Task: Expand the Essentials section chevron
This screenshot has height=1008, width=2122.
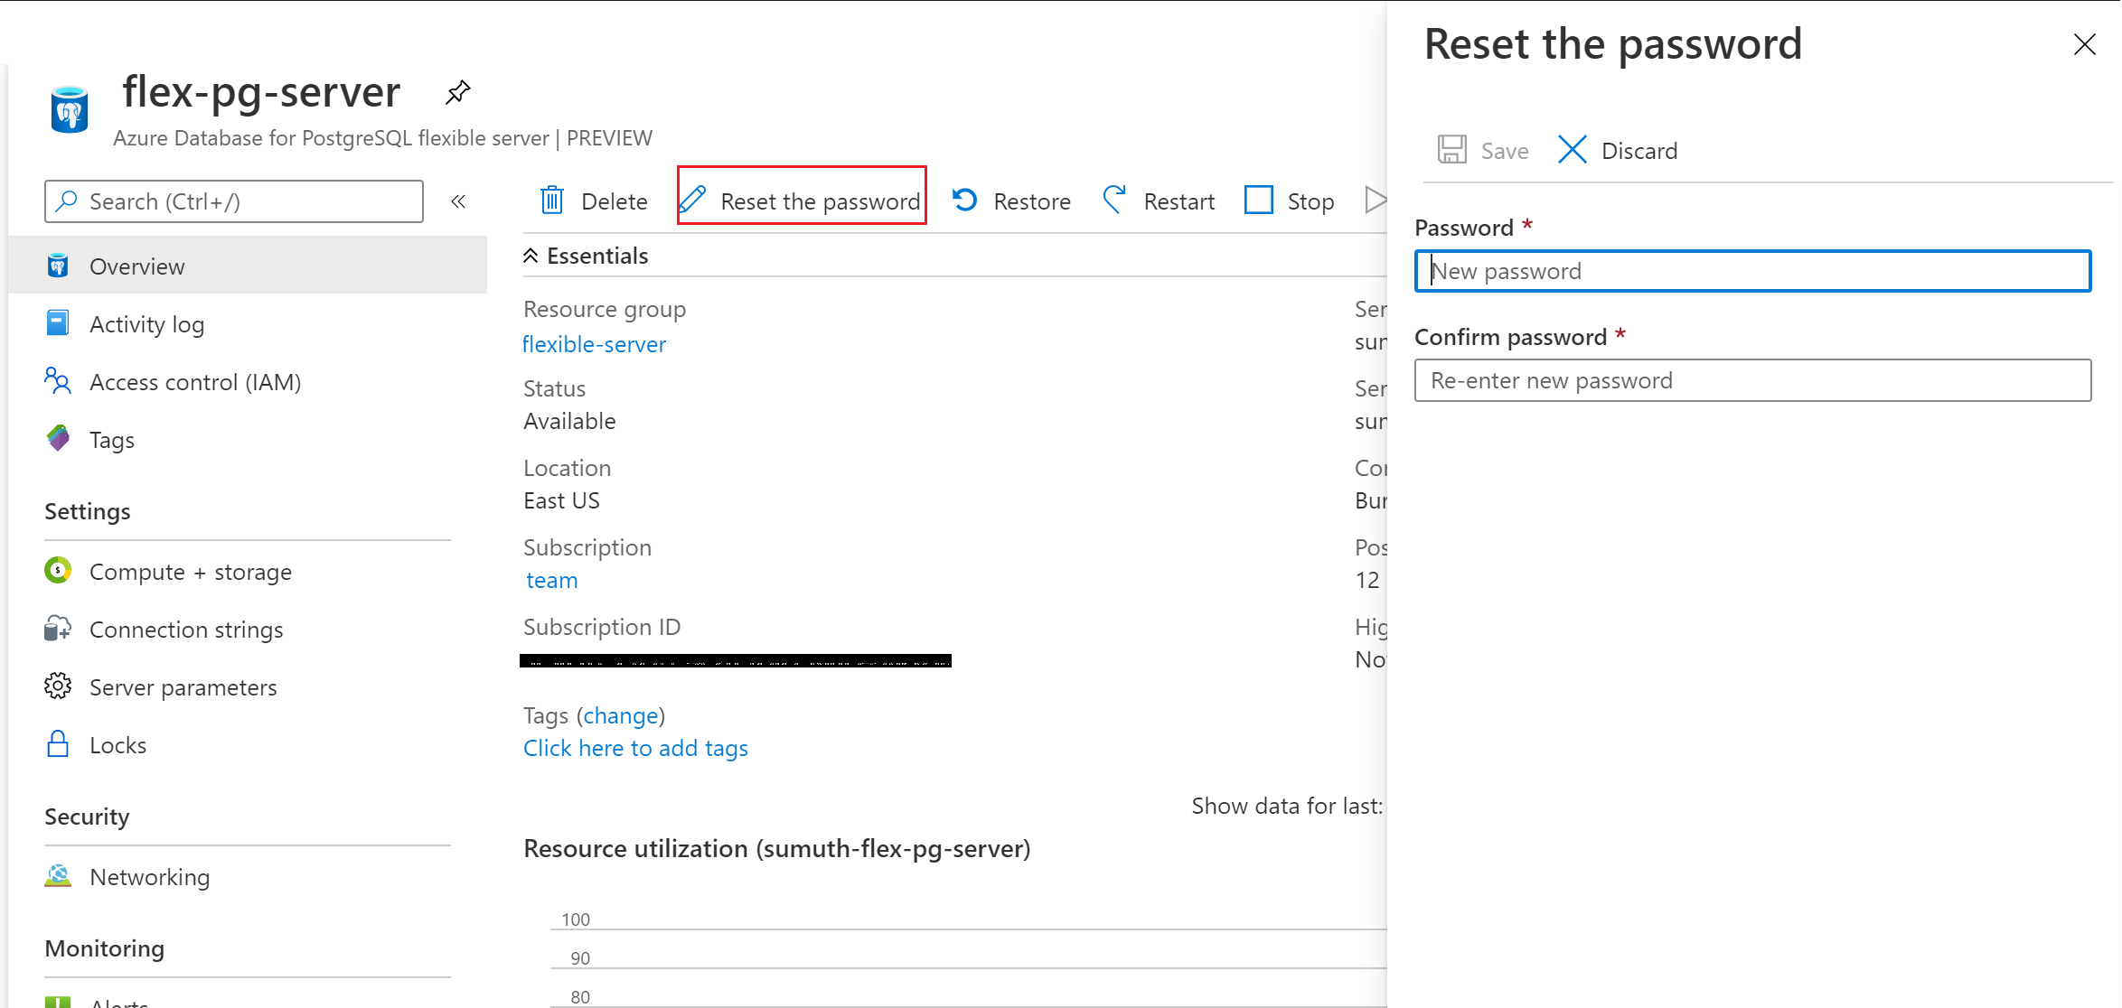Action: 534,255
